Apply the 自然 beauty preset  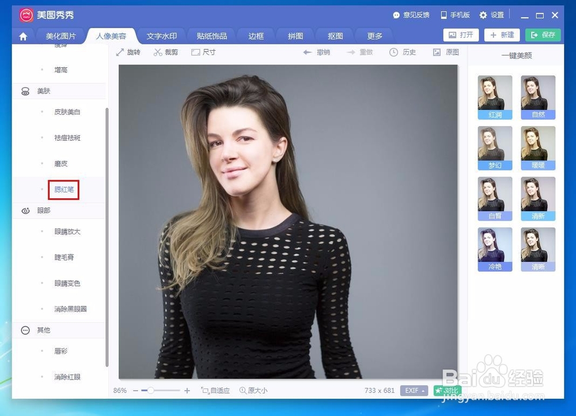pyautogui.click(x=538, y=97)
